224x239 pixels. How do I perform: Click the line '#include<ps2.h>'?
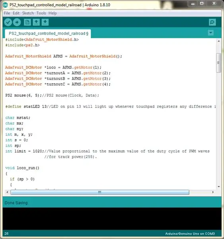point(23,45)
